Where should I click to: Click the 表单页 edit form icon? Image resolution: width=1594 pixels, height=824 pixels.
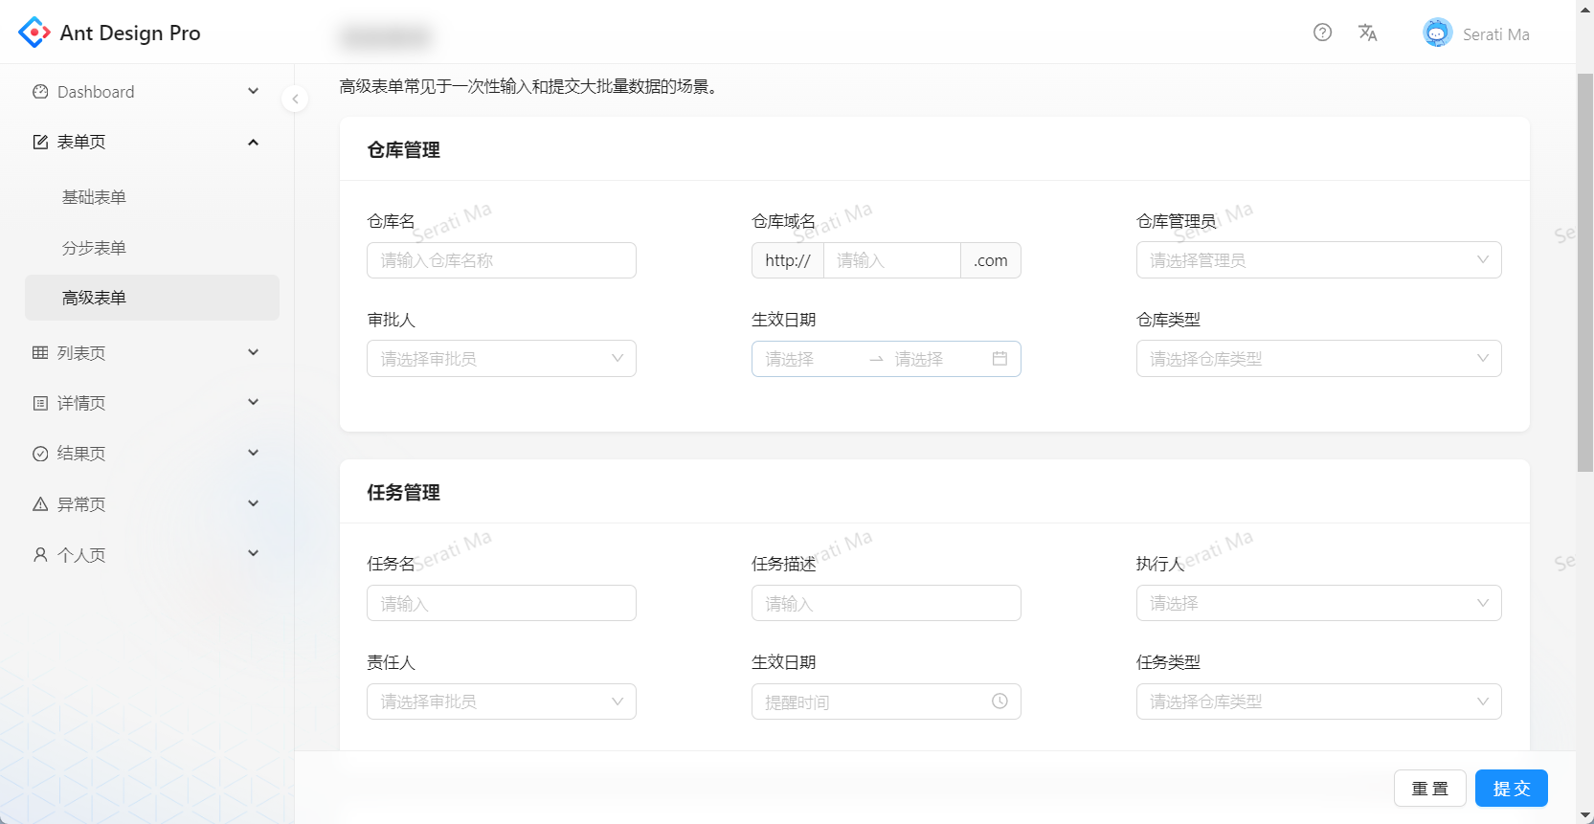[40, 142]
